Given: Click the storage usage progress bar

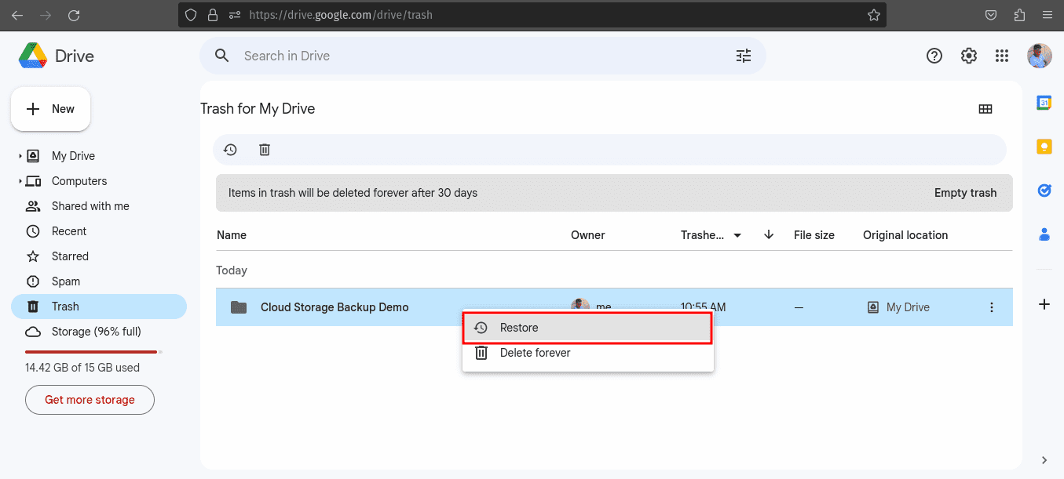Looking at the screenshot, I should [x=94, y=352].
